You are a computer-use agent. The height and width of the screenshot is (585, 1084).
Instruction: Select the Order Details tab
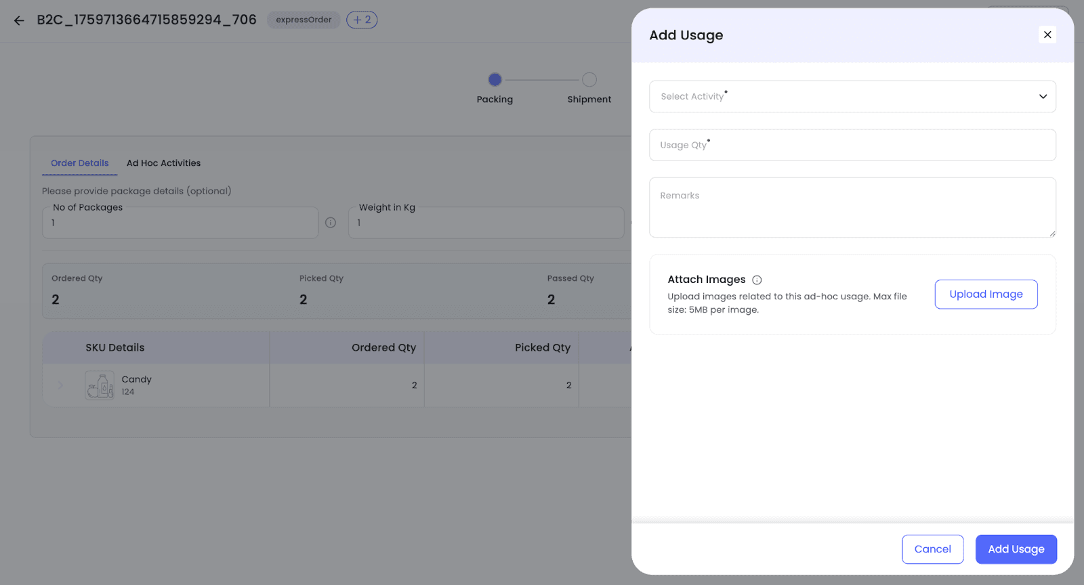[80, 163]
